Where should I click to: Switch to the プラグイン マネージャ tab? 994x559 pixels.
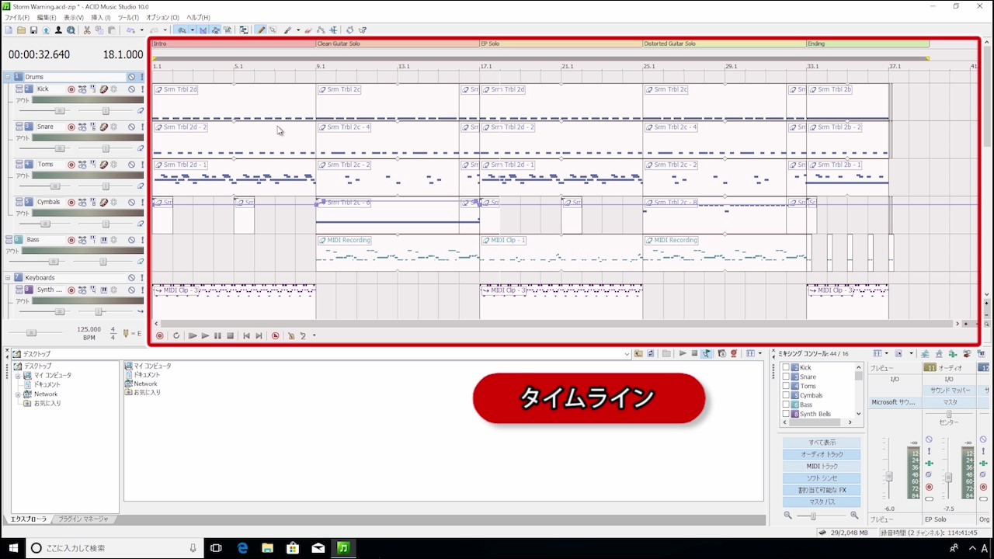(83, 519)
